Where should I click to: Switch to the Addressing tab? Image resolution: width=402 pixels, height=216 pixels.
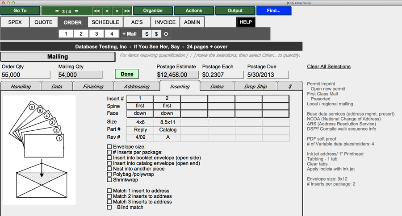pos(136,86)
